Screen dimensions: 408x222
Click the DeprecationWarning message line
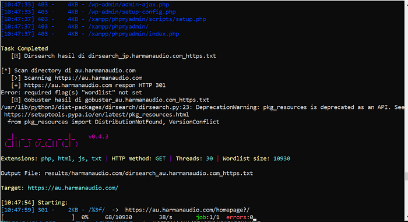pyautogui.click(x=202, y=107)
